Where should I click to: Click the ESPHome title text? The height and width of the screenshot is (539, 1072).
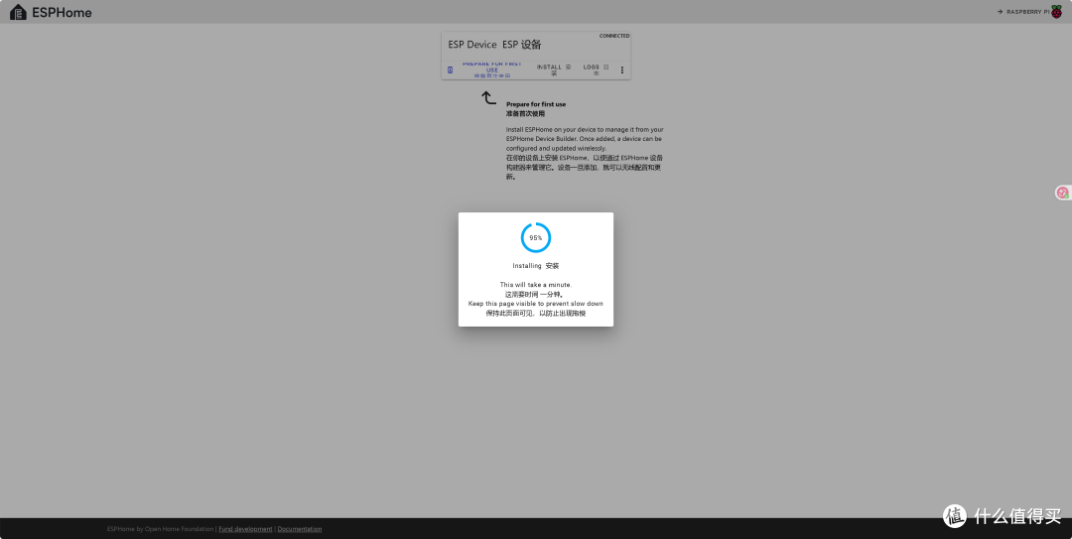coord(62,12)
